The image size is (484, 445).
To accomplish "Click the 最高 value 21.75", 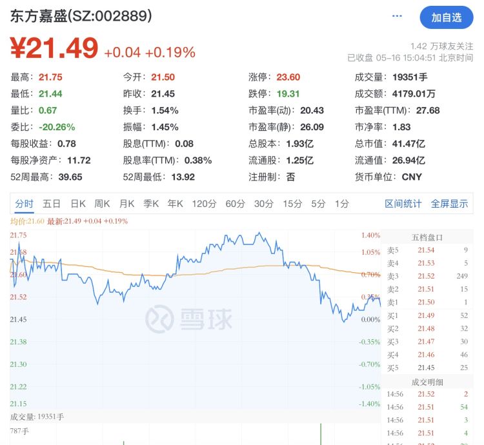I will tap(50, 77).
